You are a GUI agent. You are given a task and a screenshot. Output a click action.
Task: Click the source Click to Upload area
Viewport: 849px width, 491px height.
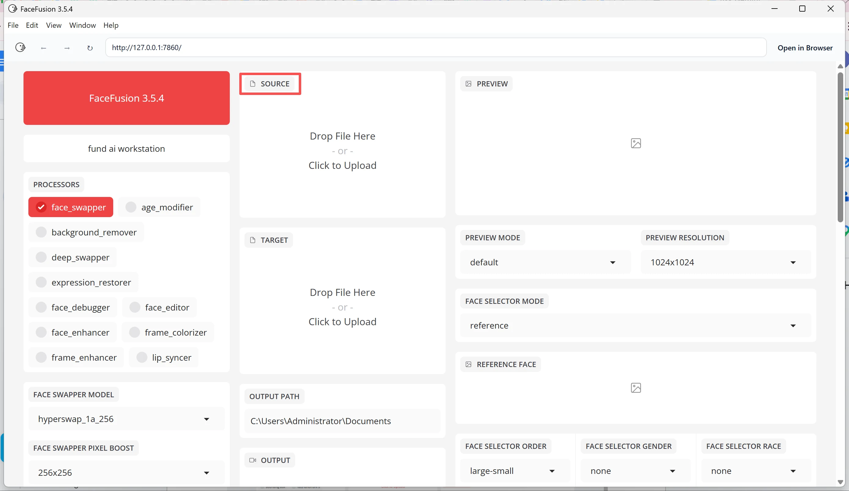pos(342,165)
